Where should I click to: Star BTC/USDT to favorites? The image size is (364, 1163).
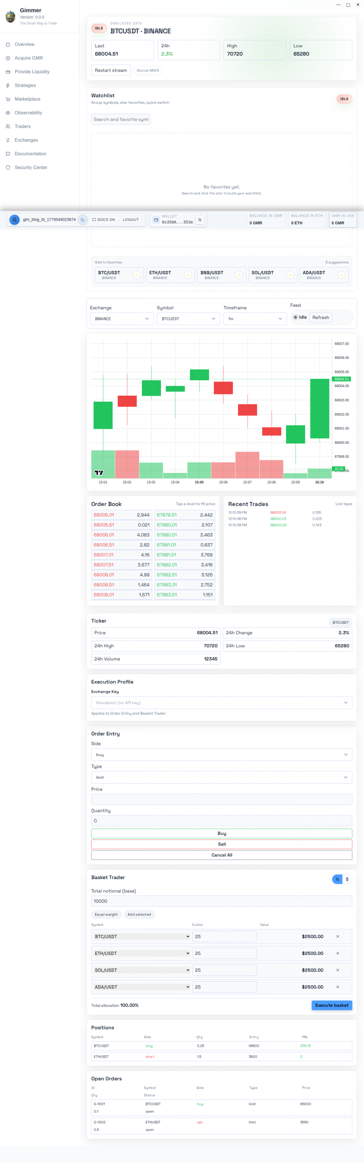(x=137, y=275)
